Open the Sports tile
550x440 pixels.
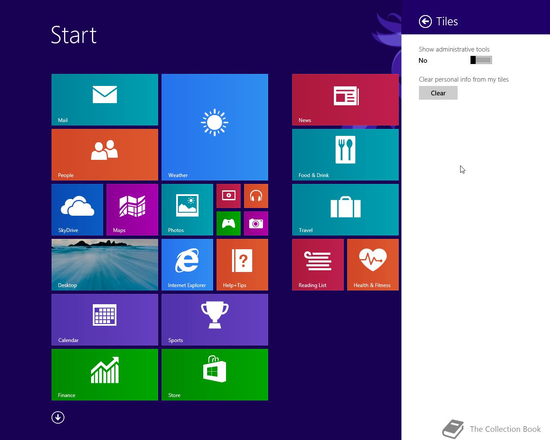tap(215, 320)
